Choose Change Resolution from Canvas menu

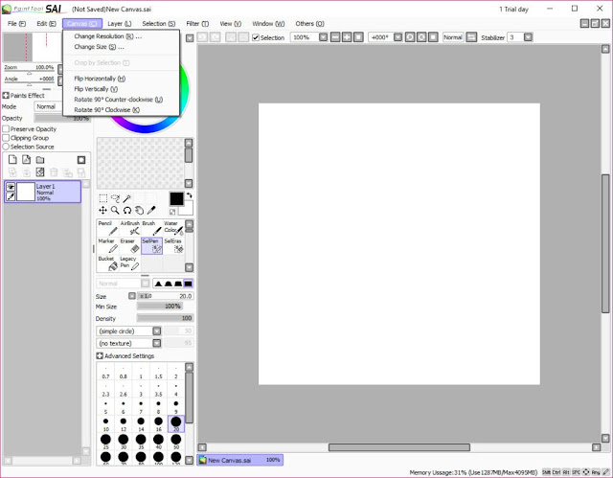(x=121, y=36)
